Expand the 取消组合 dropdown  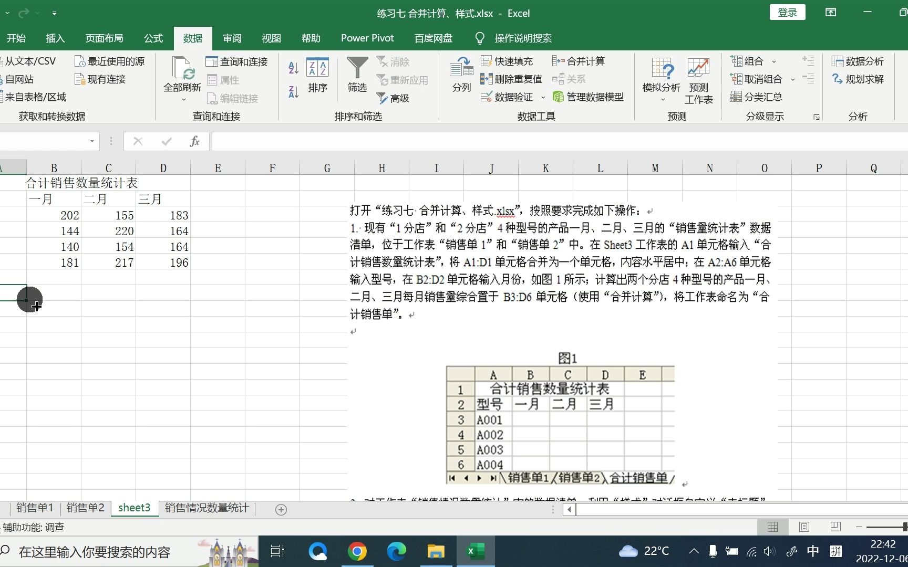(x=793, y=79)
